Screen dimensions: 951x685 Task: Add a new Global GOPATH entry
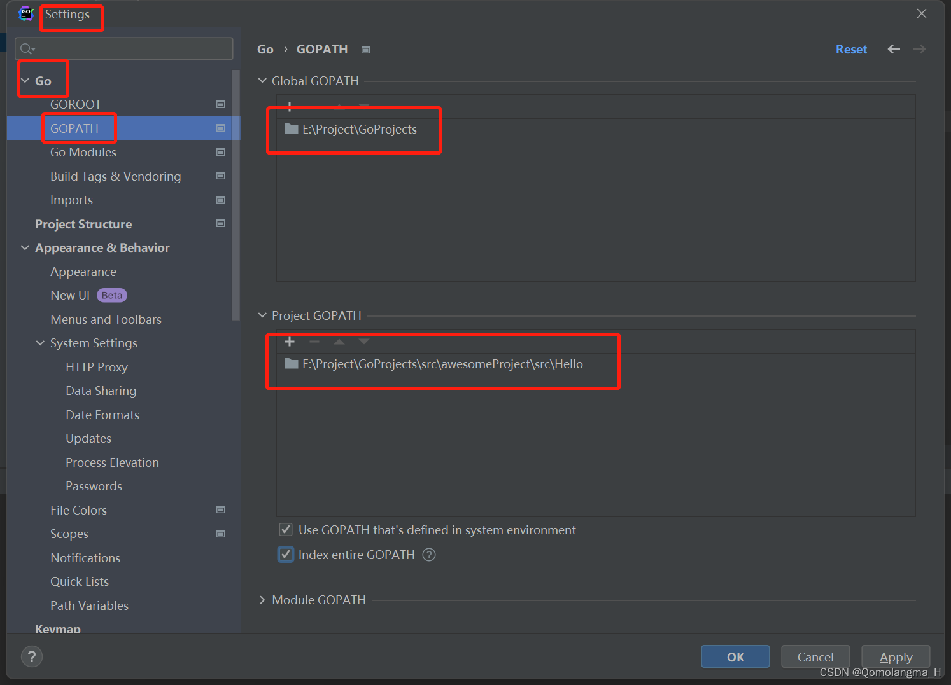tap(290, 106)
